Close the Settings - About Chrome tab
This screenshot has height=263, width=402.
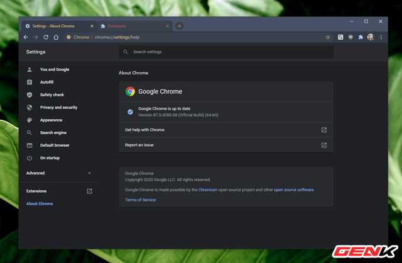(92, 26)
